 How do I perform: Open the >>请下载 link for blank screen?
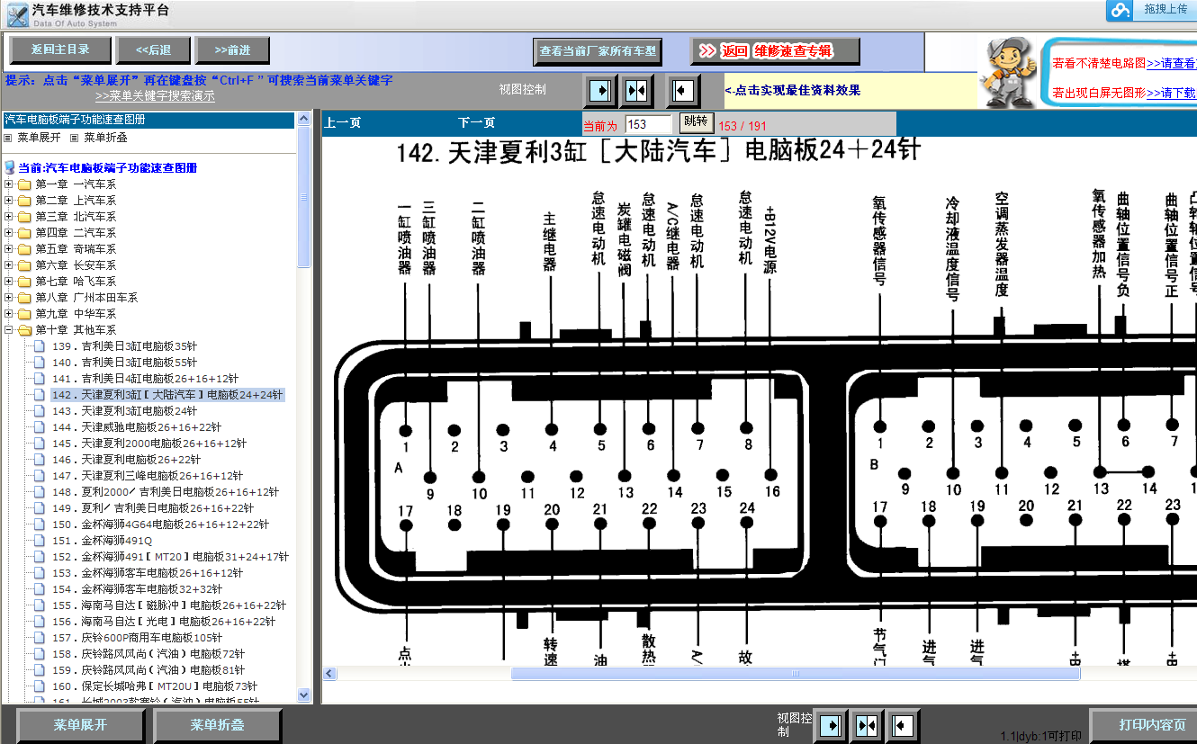click(x=1172, y=93)
